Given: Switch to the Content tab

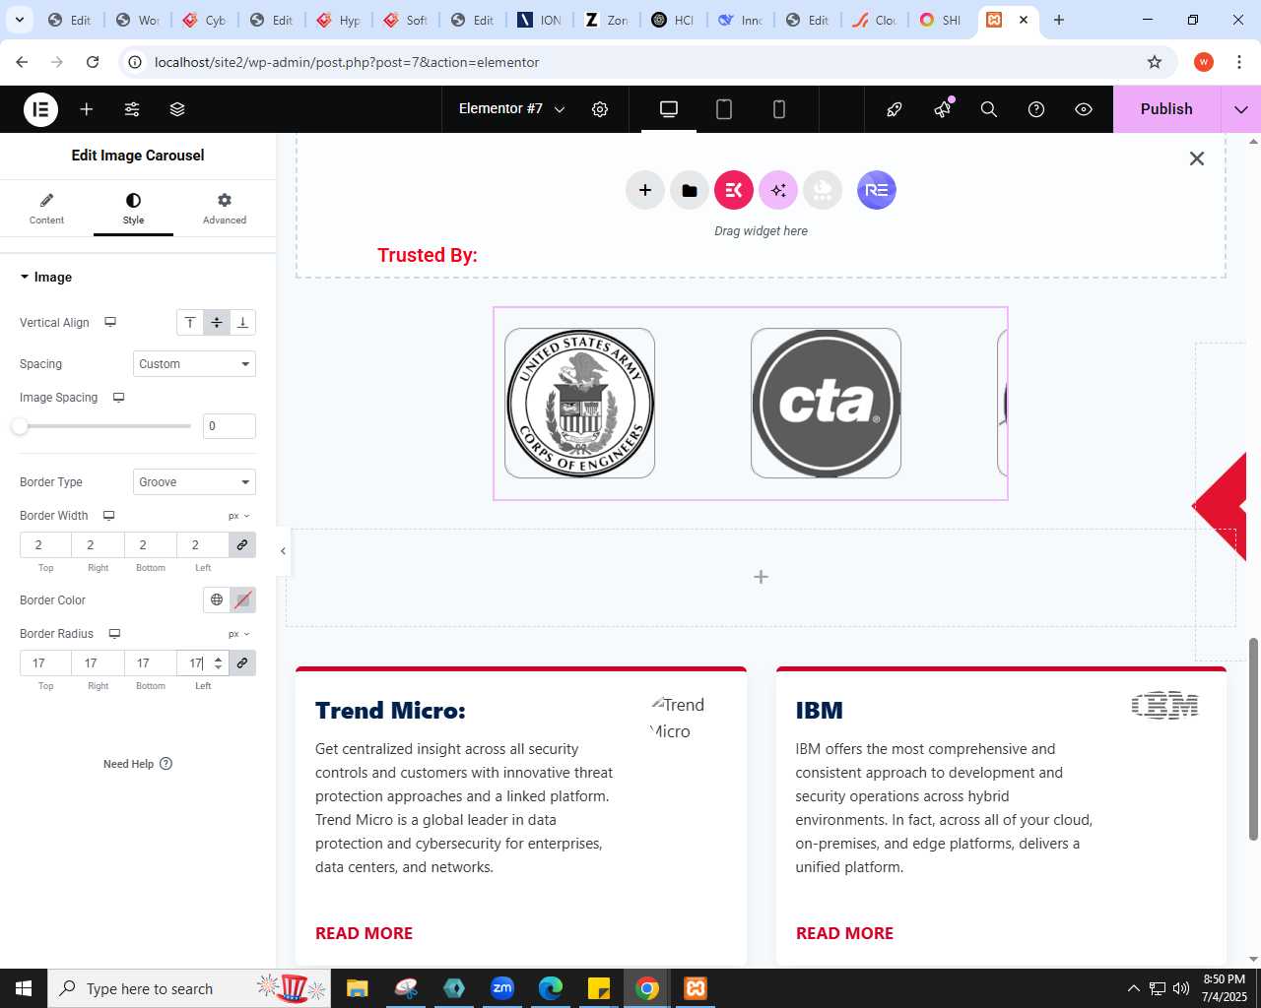Looking at the screenshot, I should (x=46, y=209).
